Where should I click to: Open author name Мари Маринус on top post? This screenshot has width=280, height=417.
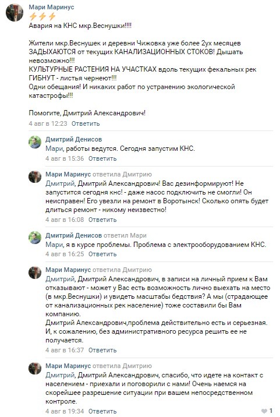tap(51, 7)
